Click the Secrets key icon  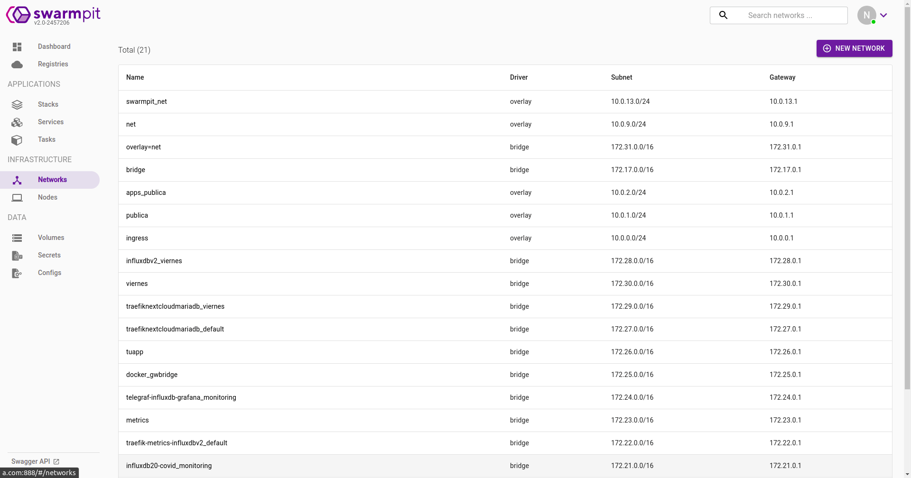(17, 256)
